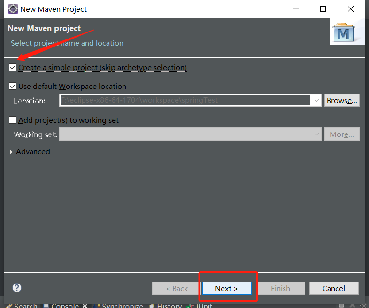This screenshot has height=308, width=369.
Task: Click the Location path text field
Action: (x=185, y=100)
